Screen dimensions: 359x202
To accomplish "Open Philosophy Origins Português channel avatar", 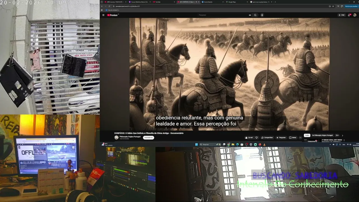I will pyautogui.click(x=116, y=137).
